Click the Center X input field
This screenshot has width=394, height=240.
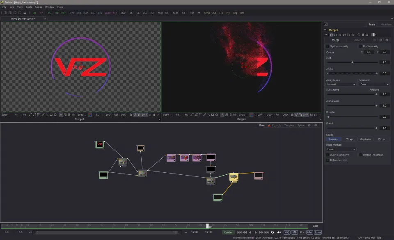pyautogui.click(x=369, y=52)
